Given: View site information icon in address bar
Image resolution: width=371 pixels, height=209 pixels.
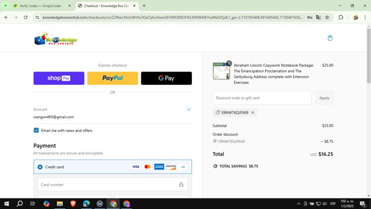Looking at the screenshot, I should [x=37, y=17].
